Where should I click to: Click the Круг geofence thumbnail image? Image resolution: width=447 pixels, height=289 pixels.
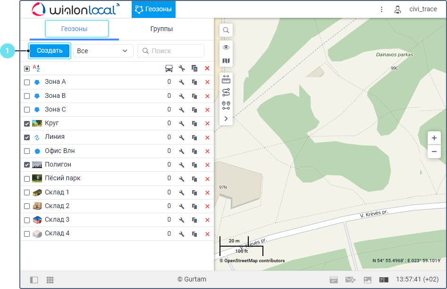(37, 123)
